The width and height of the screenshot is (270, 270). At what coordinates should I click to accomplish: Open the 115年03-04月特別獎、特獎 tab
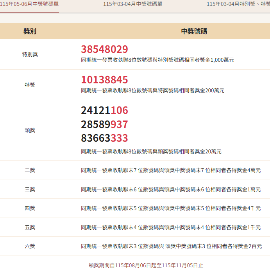point(238,4)
